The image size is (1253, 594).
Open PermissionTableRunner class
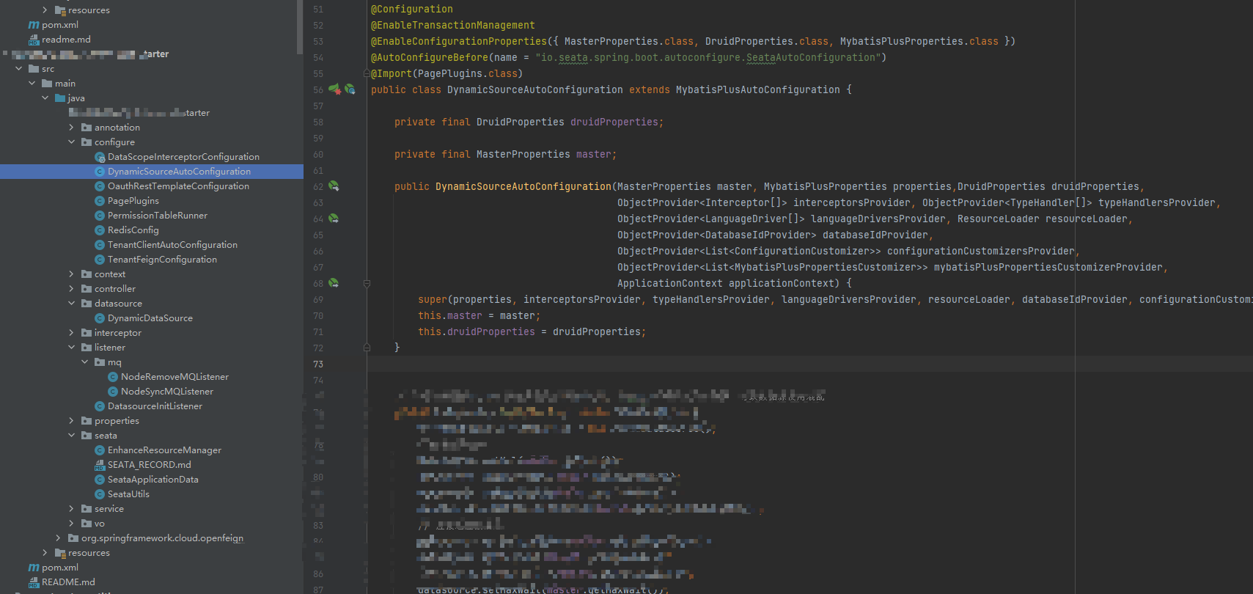coord(158,216)
